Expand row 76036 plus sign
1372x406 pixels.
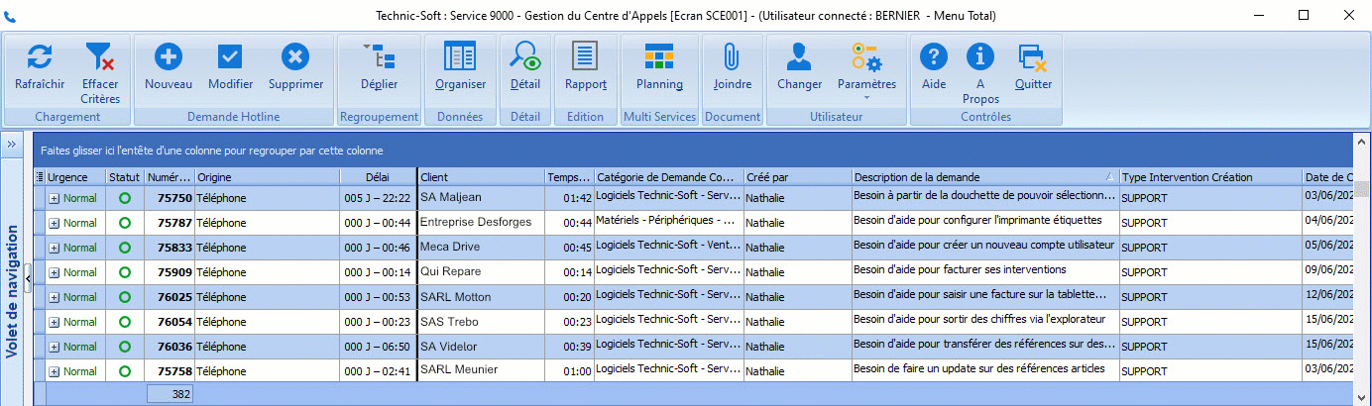tap(54, 347)
